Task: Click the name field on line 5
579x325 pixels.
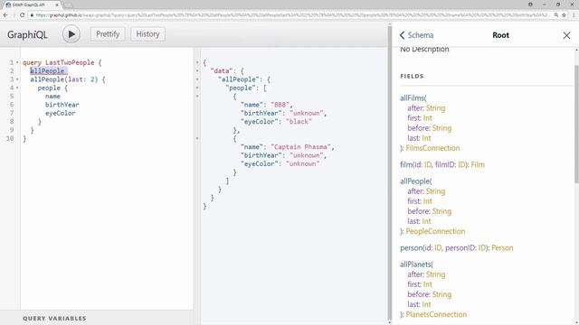Action: tap(52, 97)
